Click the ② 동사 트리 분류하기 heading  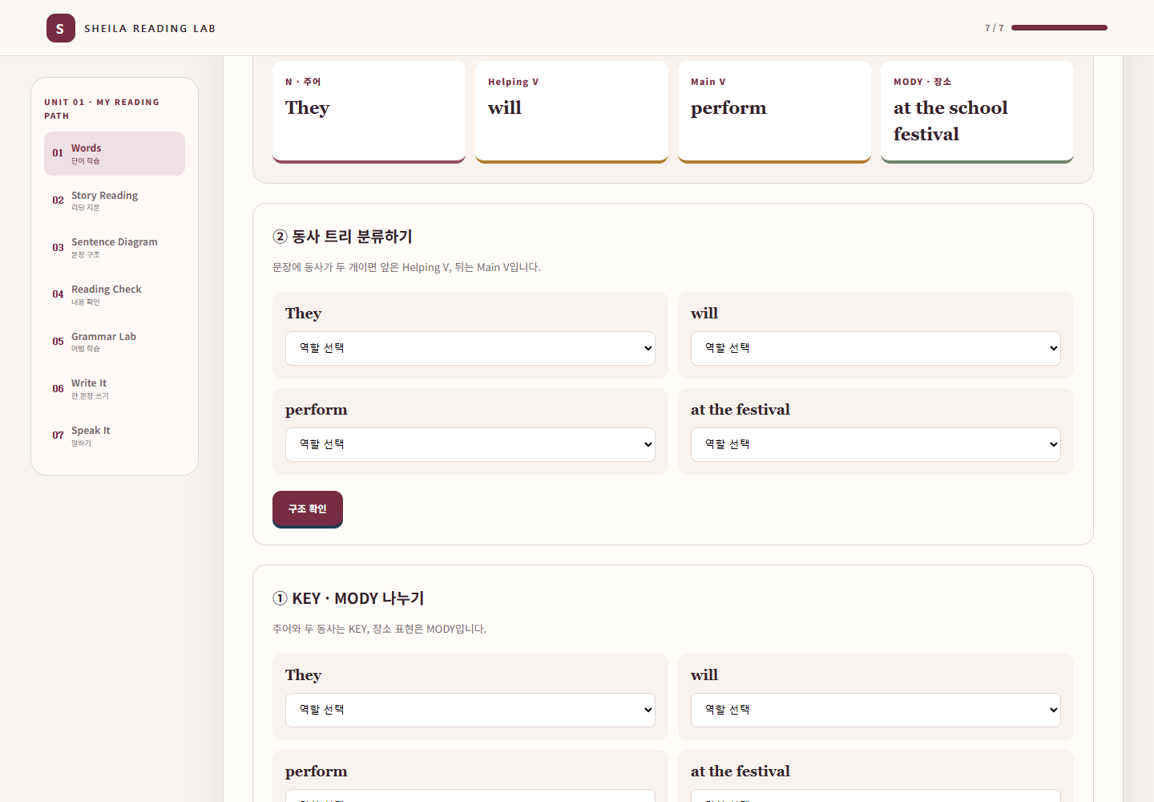343,237
